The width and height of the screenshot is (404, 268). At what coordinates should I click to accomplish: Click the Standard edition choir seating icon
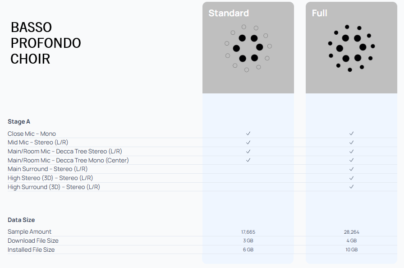point(248,48)
